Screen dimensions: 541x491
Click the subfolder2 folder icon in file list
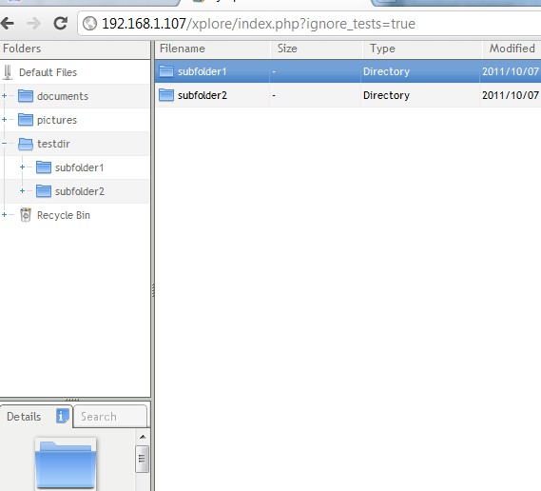pos(166,95)
